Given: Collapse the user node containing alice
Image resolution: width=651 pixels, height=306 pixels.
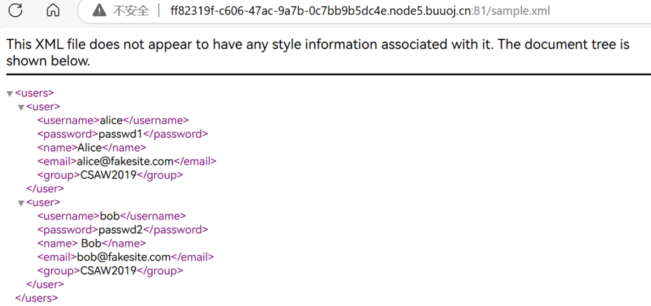Looking at the screenshot, I should pos(21,107).
